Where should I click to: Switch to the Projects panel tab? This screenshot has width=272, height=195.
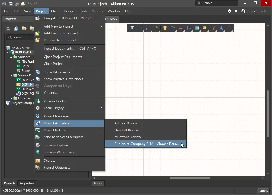[10, 183]
